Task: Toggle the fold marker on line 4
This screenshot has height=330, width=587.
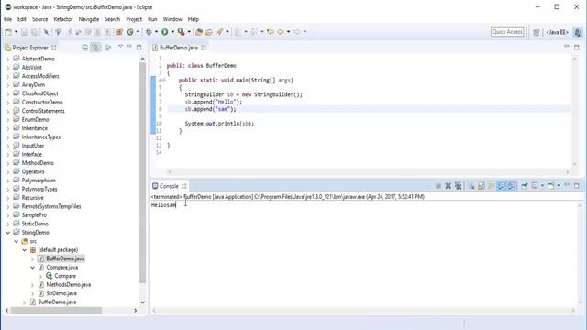Action: point(163,80)
